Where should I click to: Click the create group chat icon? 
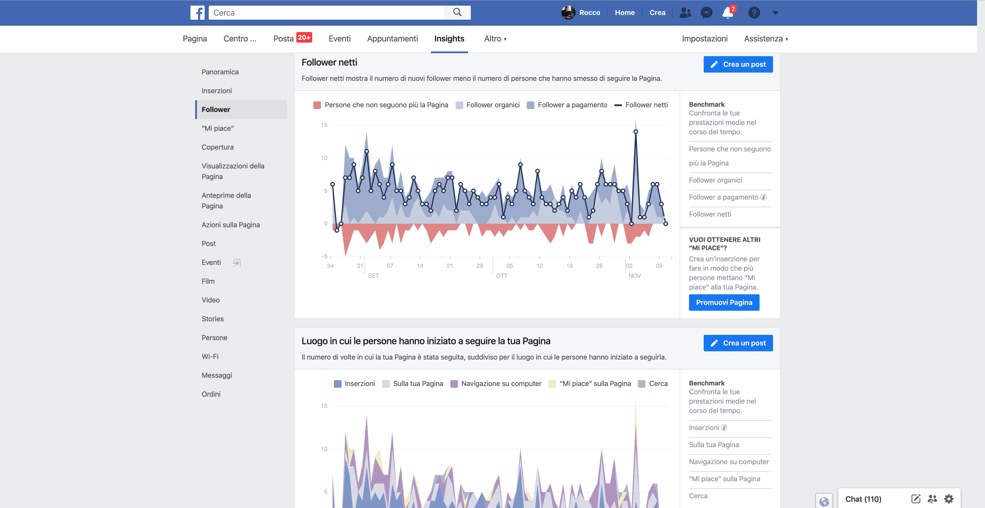click(x=932, y=498)
